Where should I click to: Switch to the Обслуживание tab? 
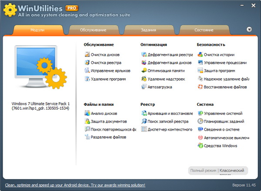coord(93,30)
